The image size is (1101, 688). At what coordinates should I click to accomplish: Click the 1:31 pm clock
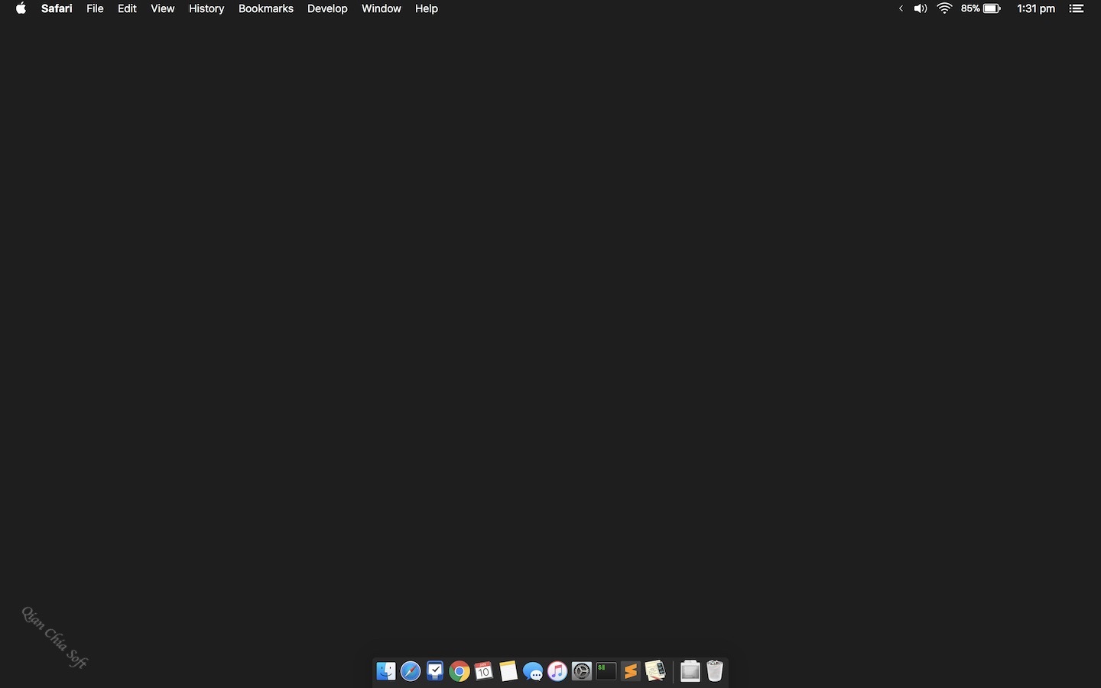pyautogui.click(x=1036, y=8)
